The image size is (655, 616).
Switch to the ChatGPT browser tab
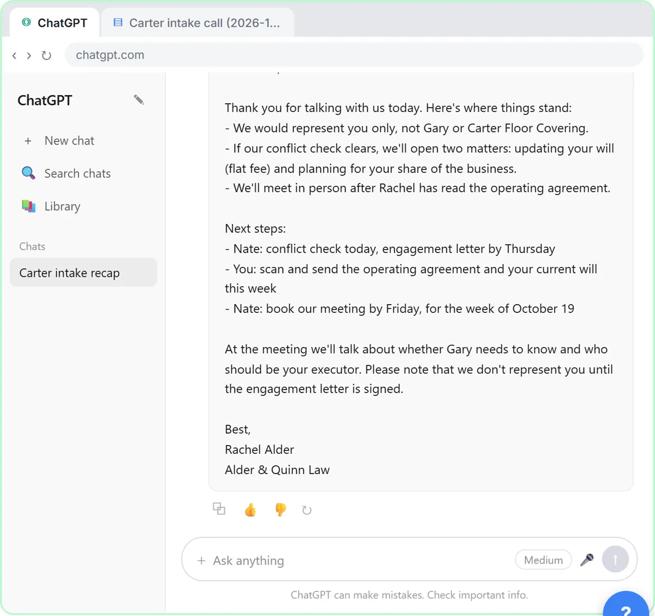coord(55,22)
